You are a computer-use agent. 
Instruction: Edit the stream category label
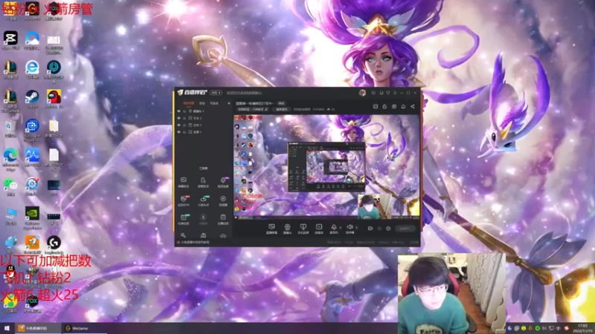253,109
